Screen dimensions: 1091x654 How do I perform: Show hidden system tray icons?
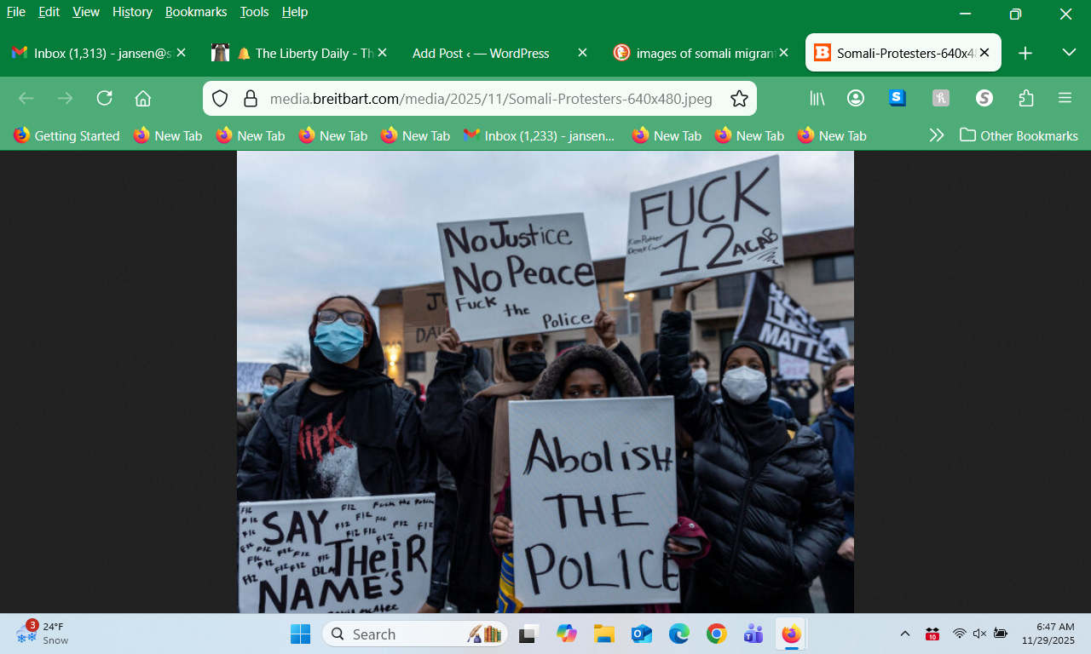pos(905,634)
